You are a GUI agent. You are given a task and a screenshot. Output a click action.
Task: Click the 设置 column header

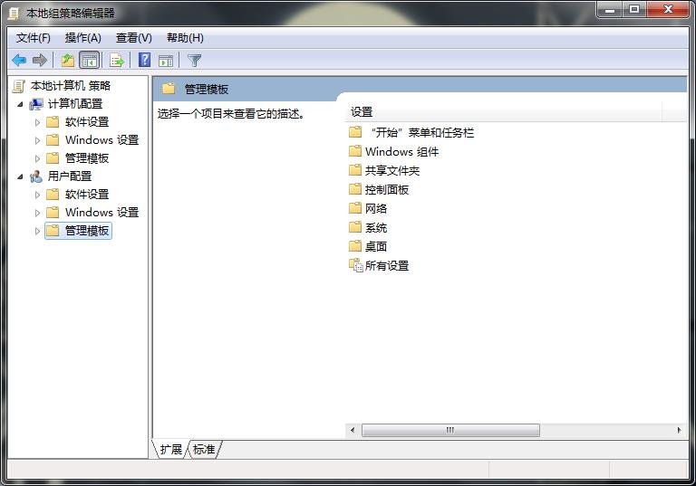coord(503,112)
